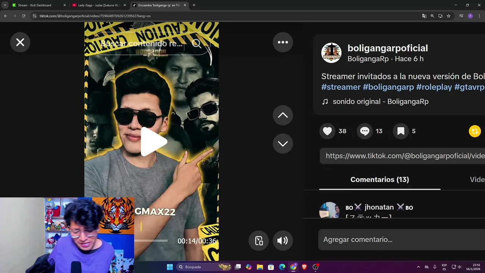Open Task View from the taskbar
485x273 pixels.
(x=238, y=267)
